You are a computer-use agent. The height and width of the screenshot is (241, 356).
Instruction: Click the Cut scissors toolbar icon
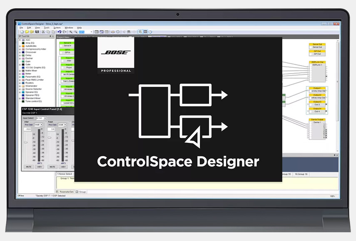point(43,32)
